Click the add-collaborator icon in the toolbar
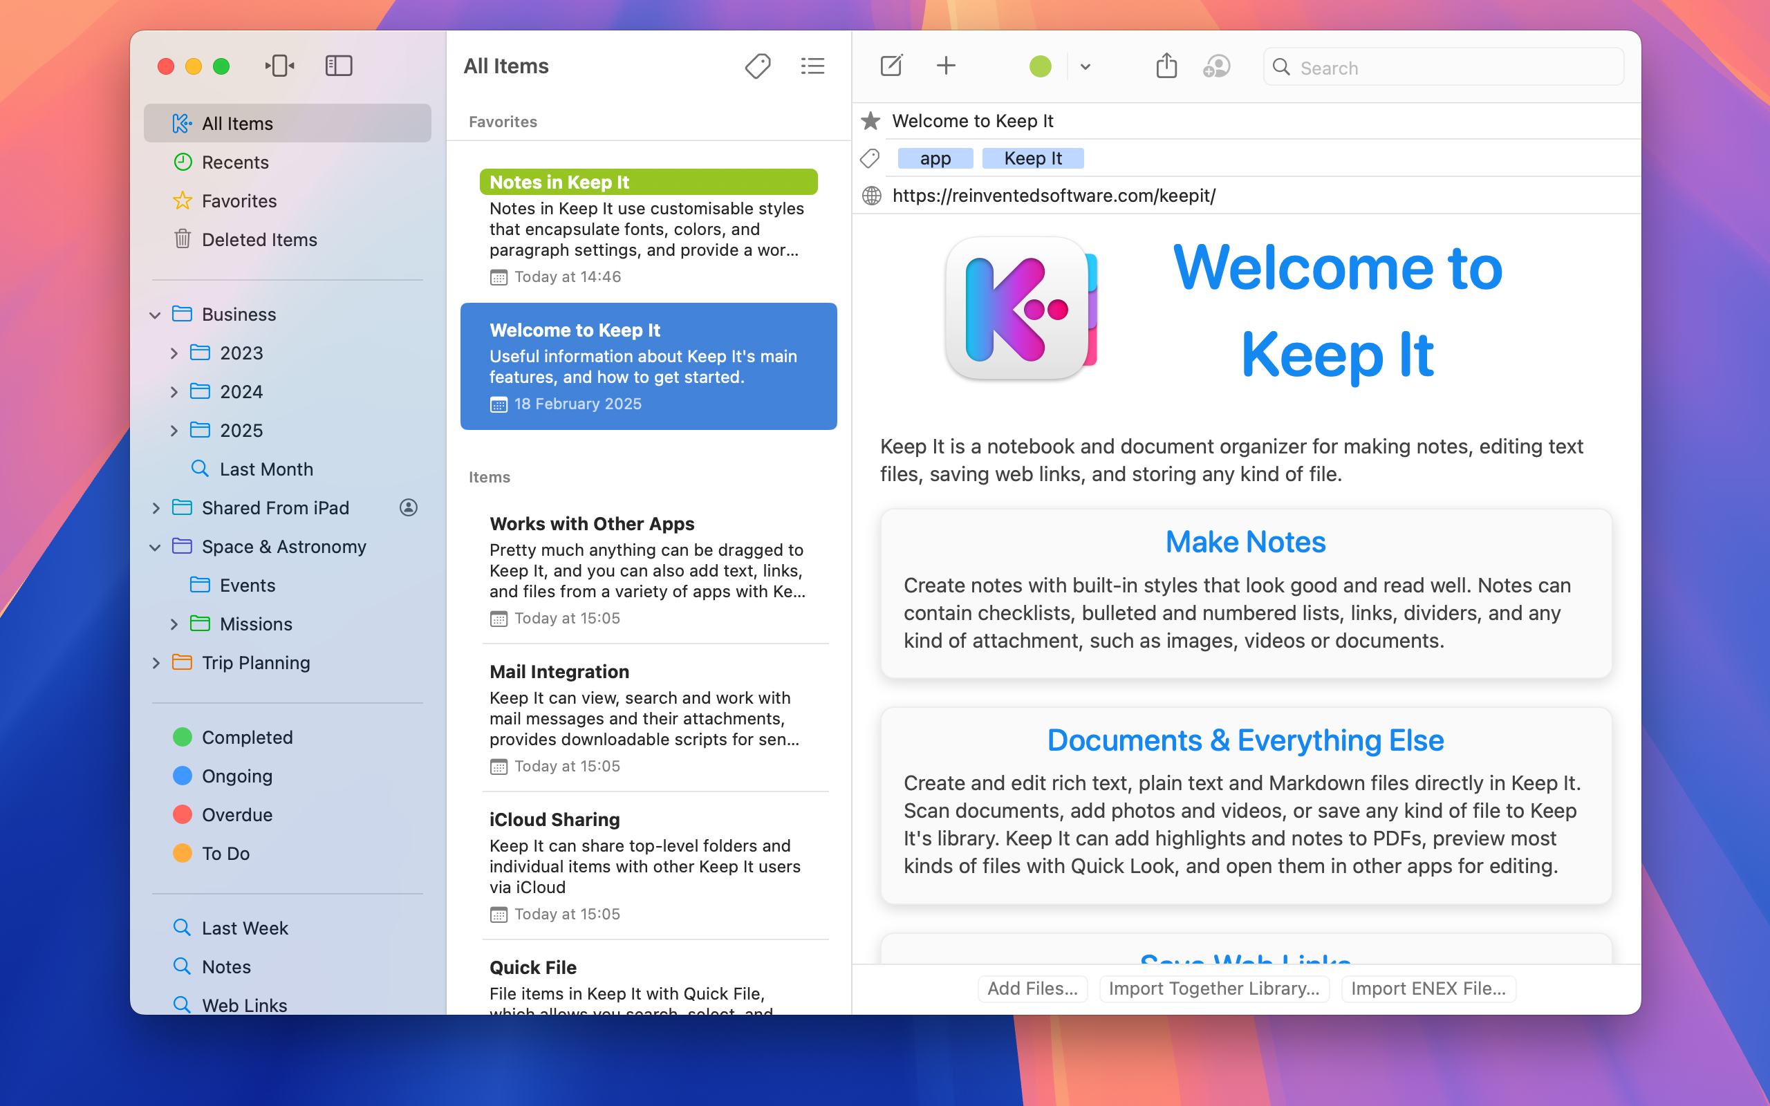Screen dimensions: 1770x1106 point(1217,66)
